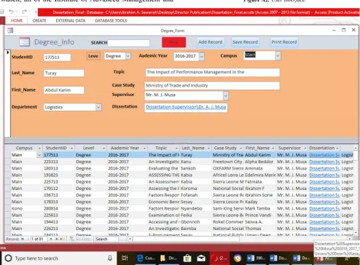Click the Cortana circle icon on the taskbar

pos(8,258)
